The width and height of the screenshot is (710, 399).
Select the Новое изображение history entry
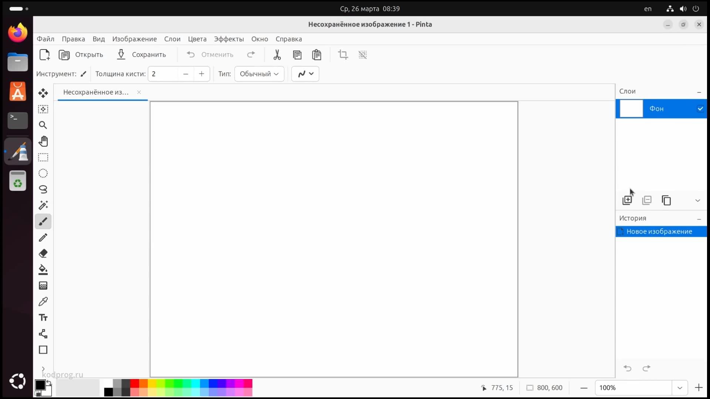click(x=661, y=232)
